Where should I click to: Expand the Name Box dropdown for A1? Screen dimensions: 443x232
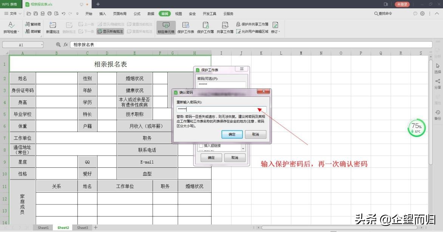pos(42,45)
